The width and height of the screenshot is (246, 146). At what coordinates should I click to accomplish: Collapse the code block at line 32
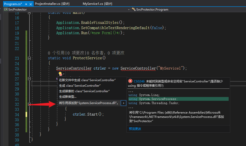click(29, 104)
